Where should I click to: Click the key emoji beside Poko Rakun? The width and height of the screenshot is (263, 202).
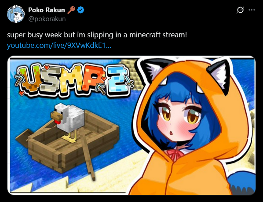click(71, 10)
